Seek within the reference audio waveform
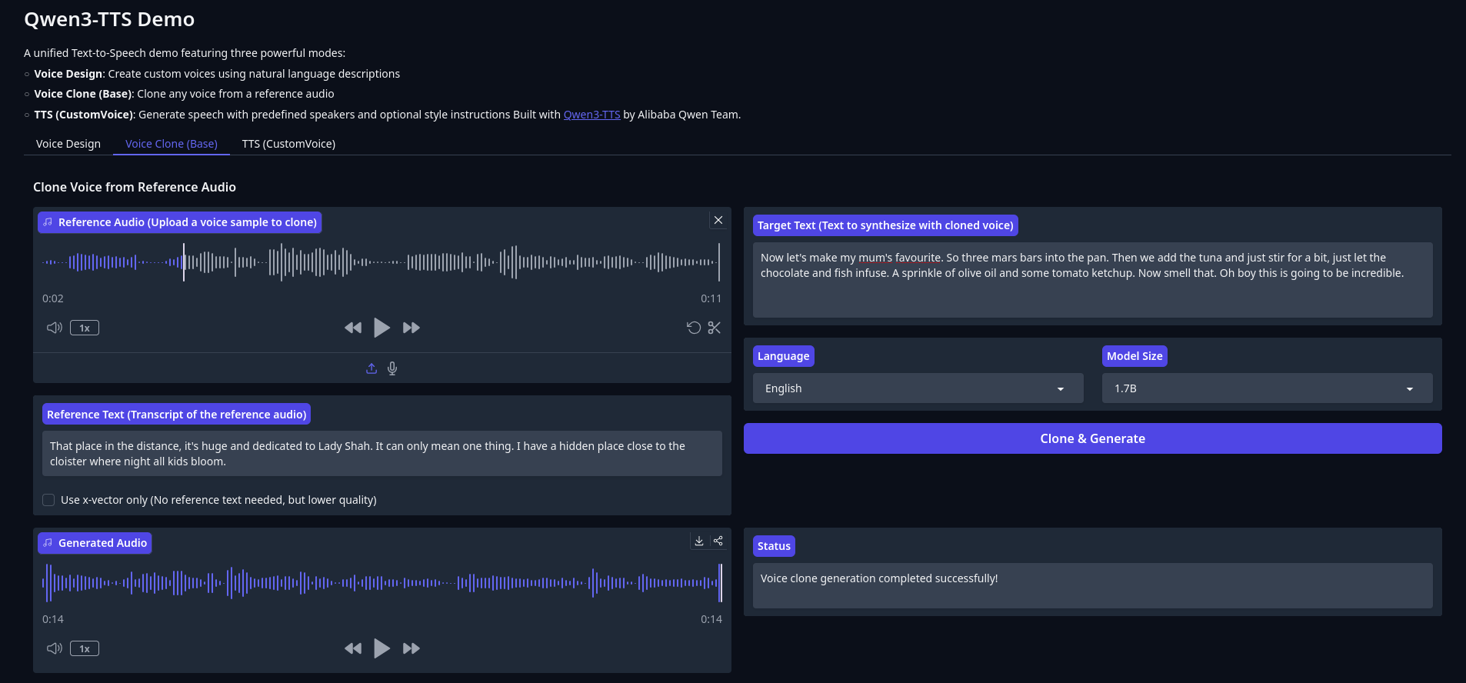The height and width of the screenshot is (683, 1466). [x=381, y=262]
